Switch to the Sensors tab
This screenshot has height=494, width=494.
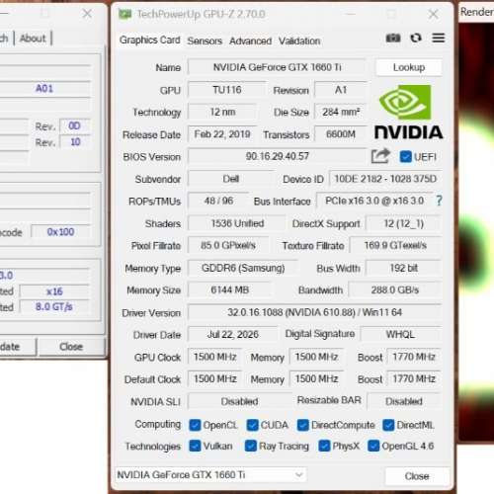(205, 41)
